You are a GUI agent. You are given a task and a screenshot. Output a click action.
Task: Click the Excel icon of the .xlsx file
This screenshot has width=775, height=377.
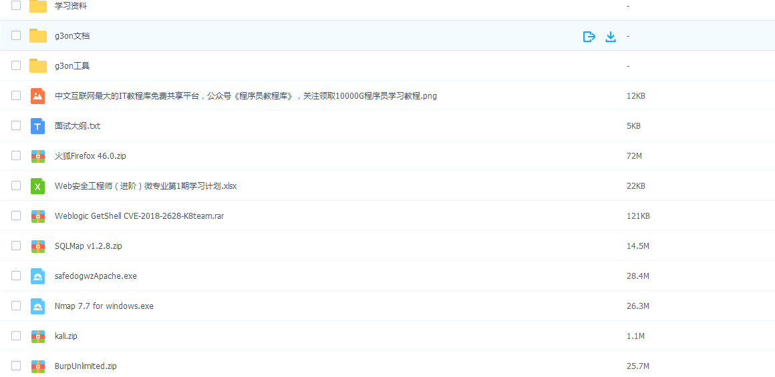[x=38, y=186]
